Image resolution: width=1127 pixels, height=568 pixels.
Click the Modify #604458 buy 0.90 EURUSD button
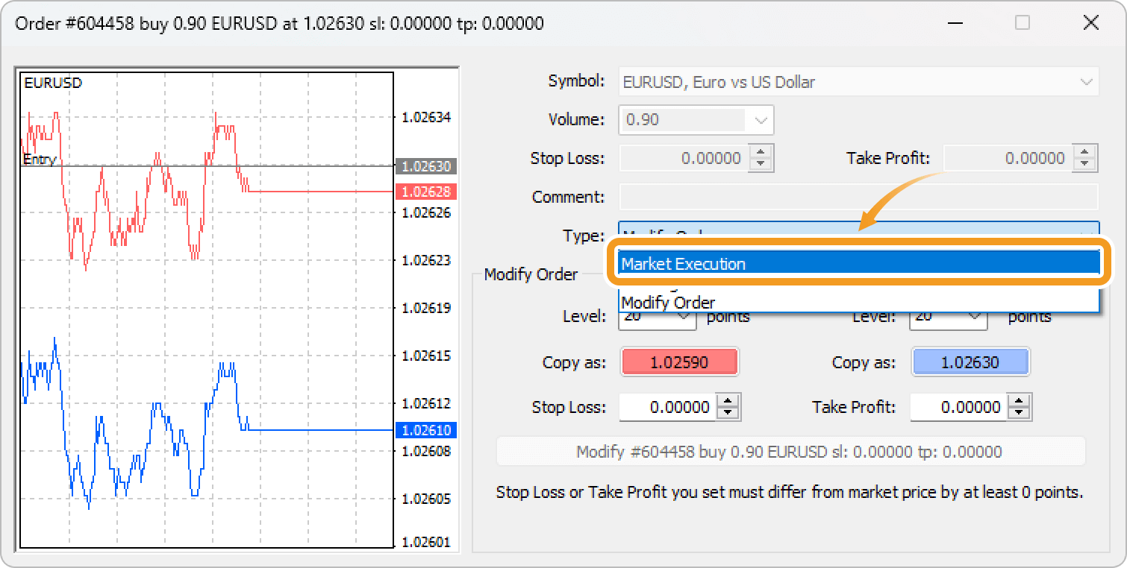(790, 452)
